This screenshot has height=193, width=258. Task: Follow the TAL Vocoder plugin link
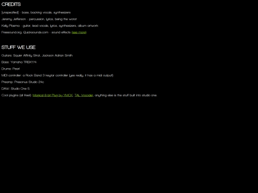click(84, 95)
